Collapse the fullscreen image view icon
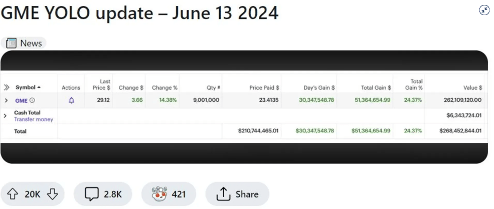The width and height of the screenshot is (494, 209). (484, 11)
